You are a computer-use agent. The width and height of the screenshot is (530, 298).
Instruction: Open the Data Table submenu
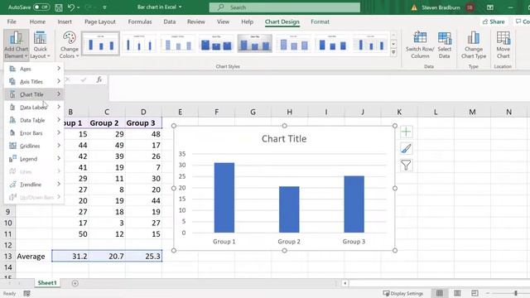pos(34,120)
